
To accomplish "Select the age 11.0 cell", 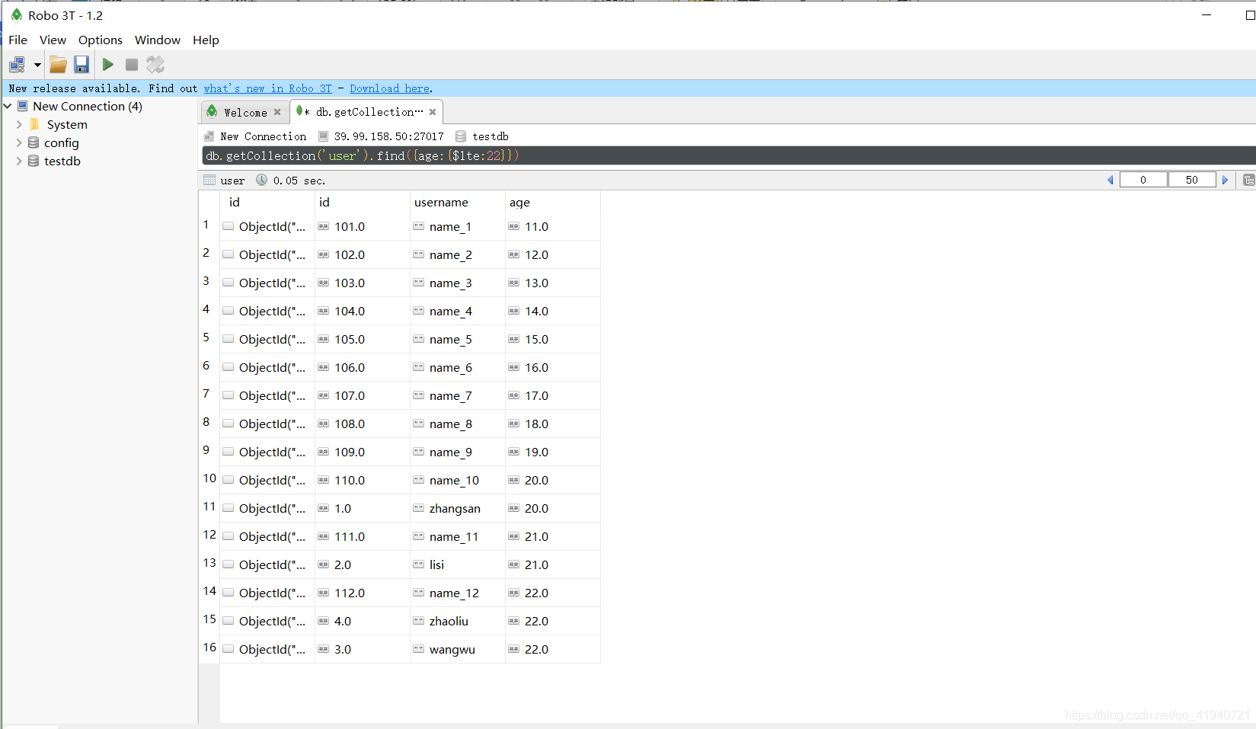I will 553,226.
